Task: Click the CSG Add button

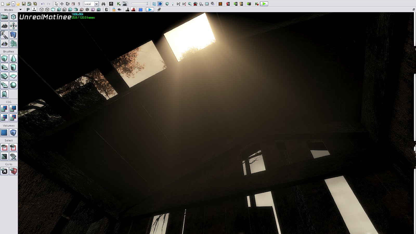Action: coord(4,109)
